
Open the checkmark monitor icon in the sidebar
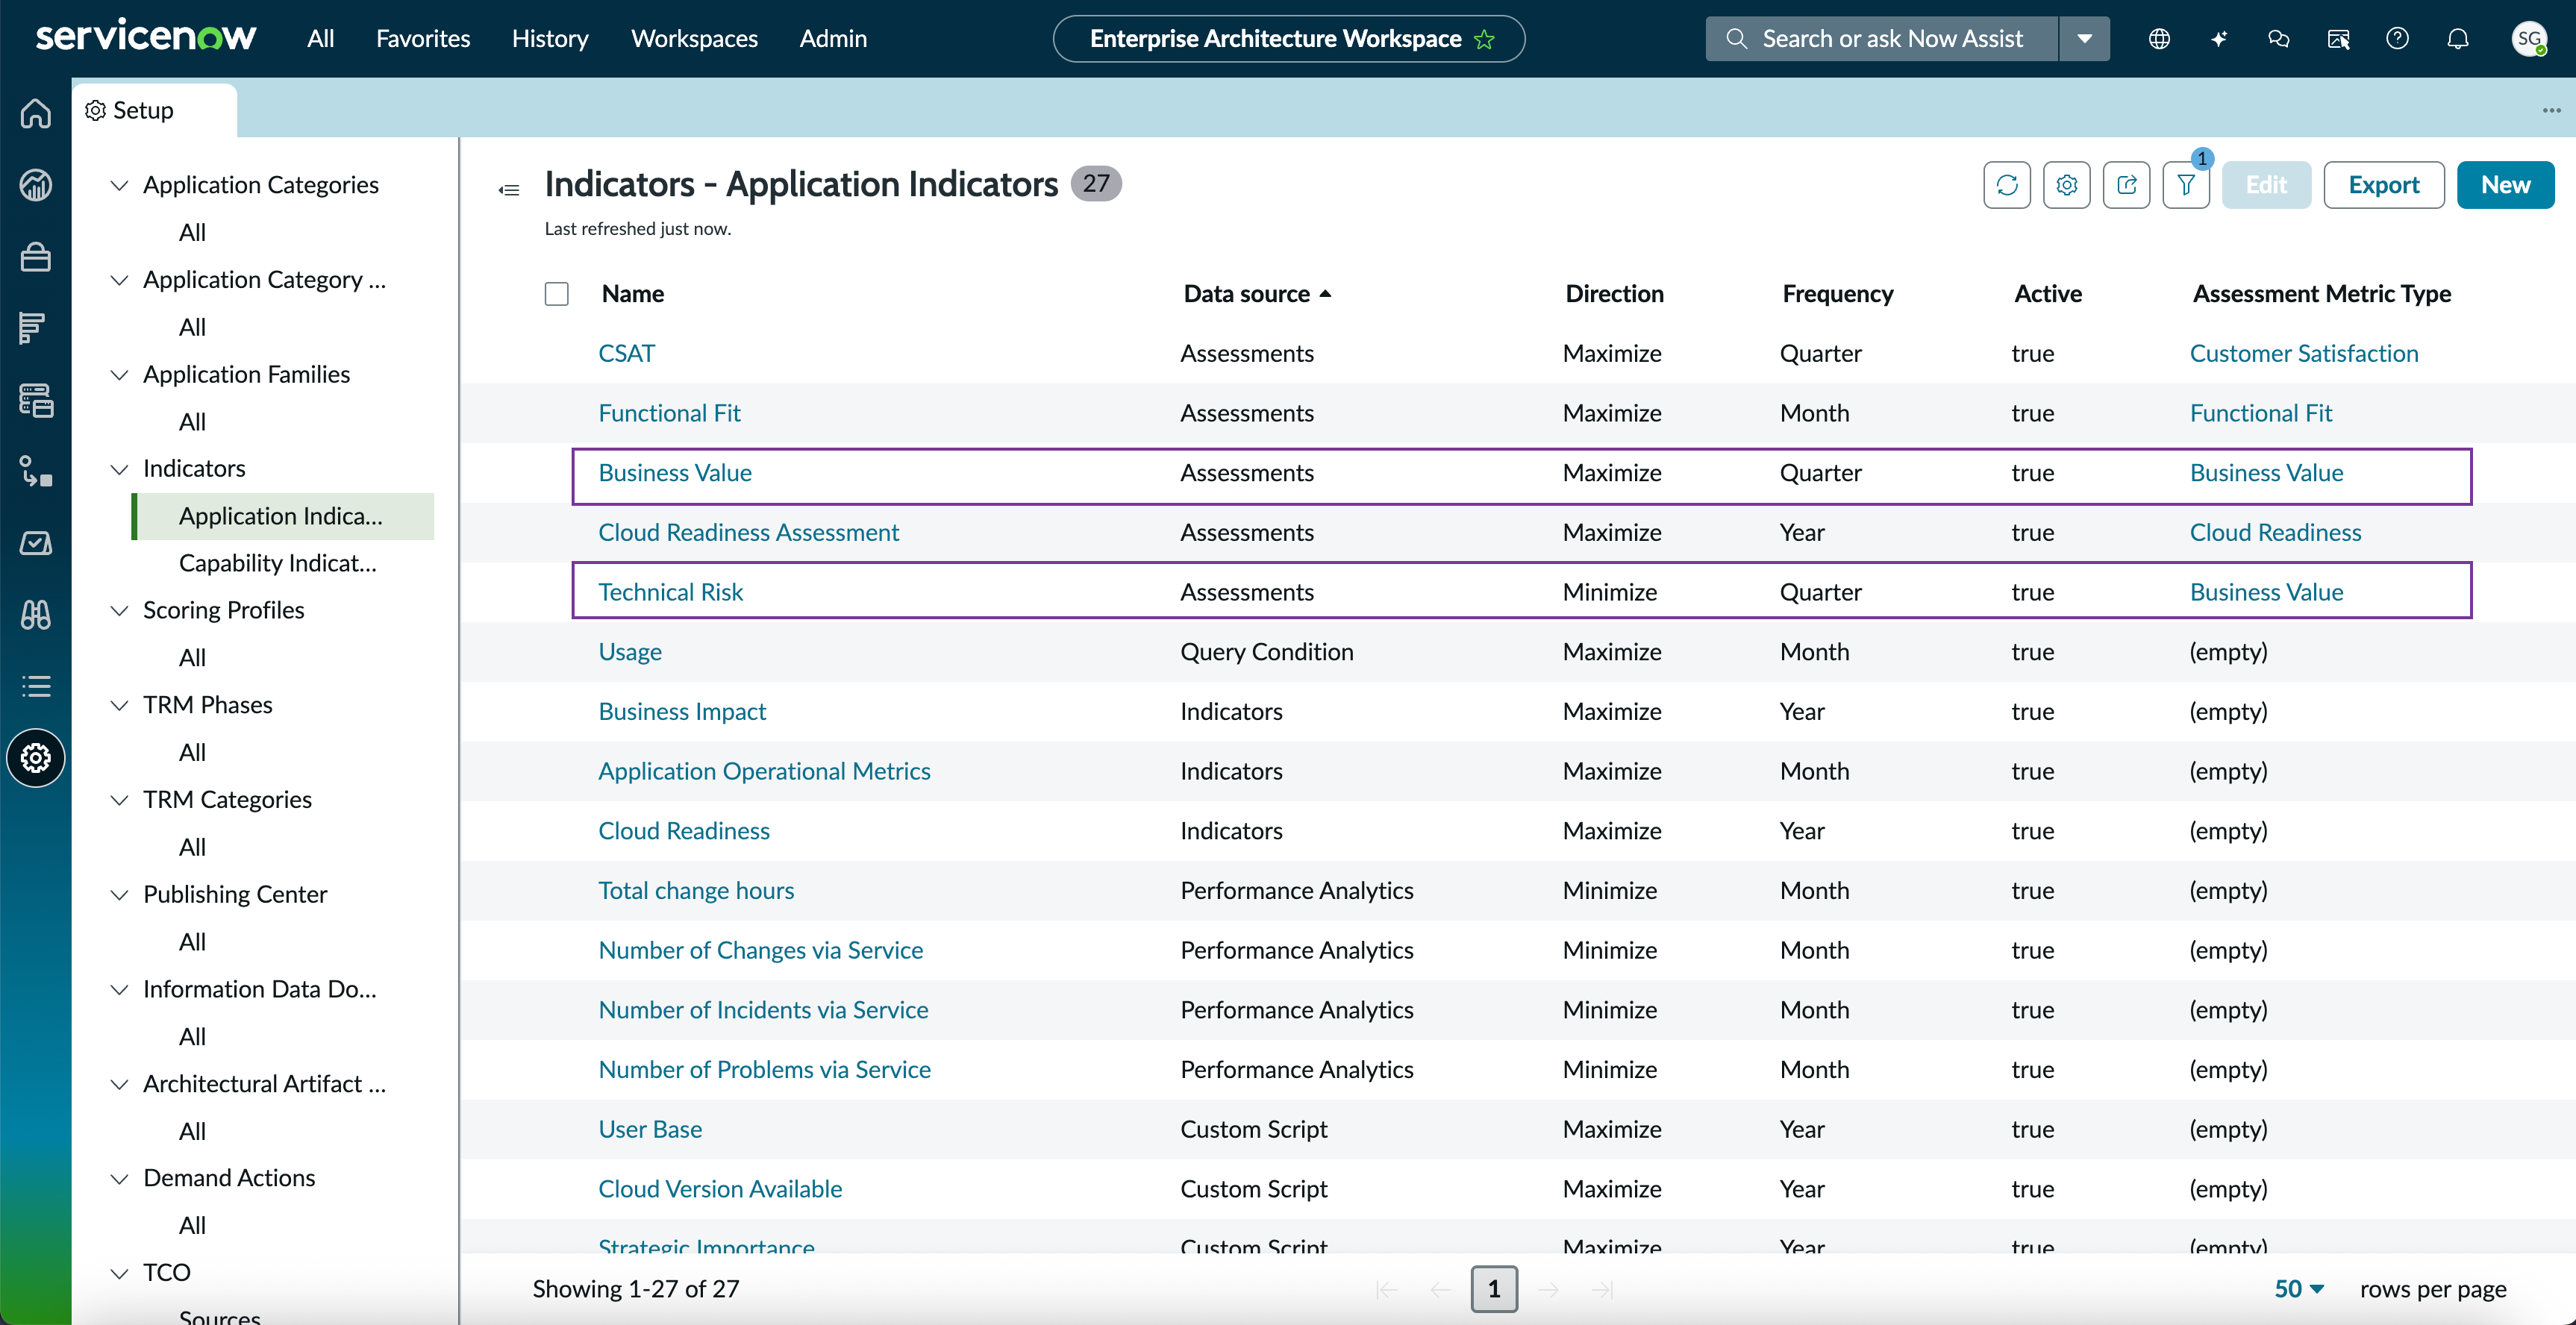click(x=36, y=543)
